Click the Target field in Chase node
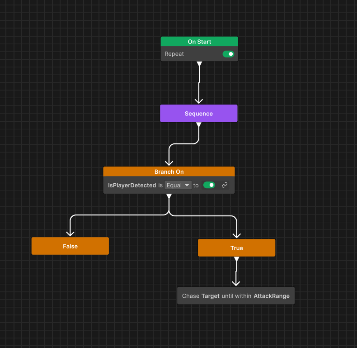The width and height of the screenshot is (357, 348). 211,296
